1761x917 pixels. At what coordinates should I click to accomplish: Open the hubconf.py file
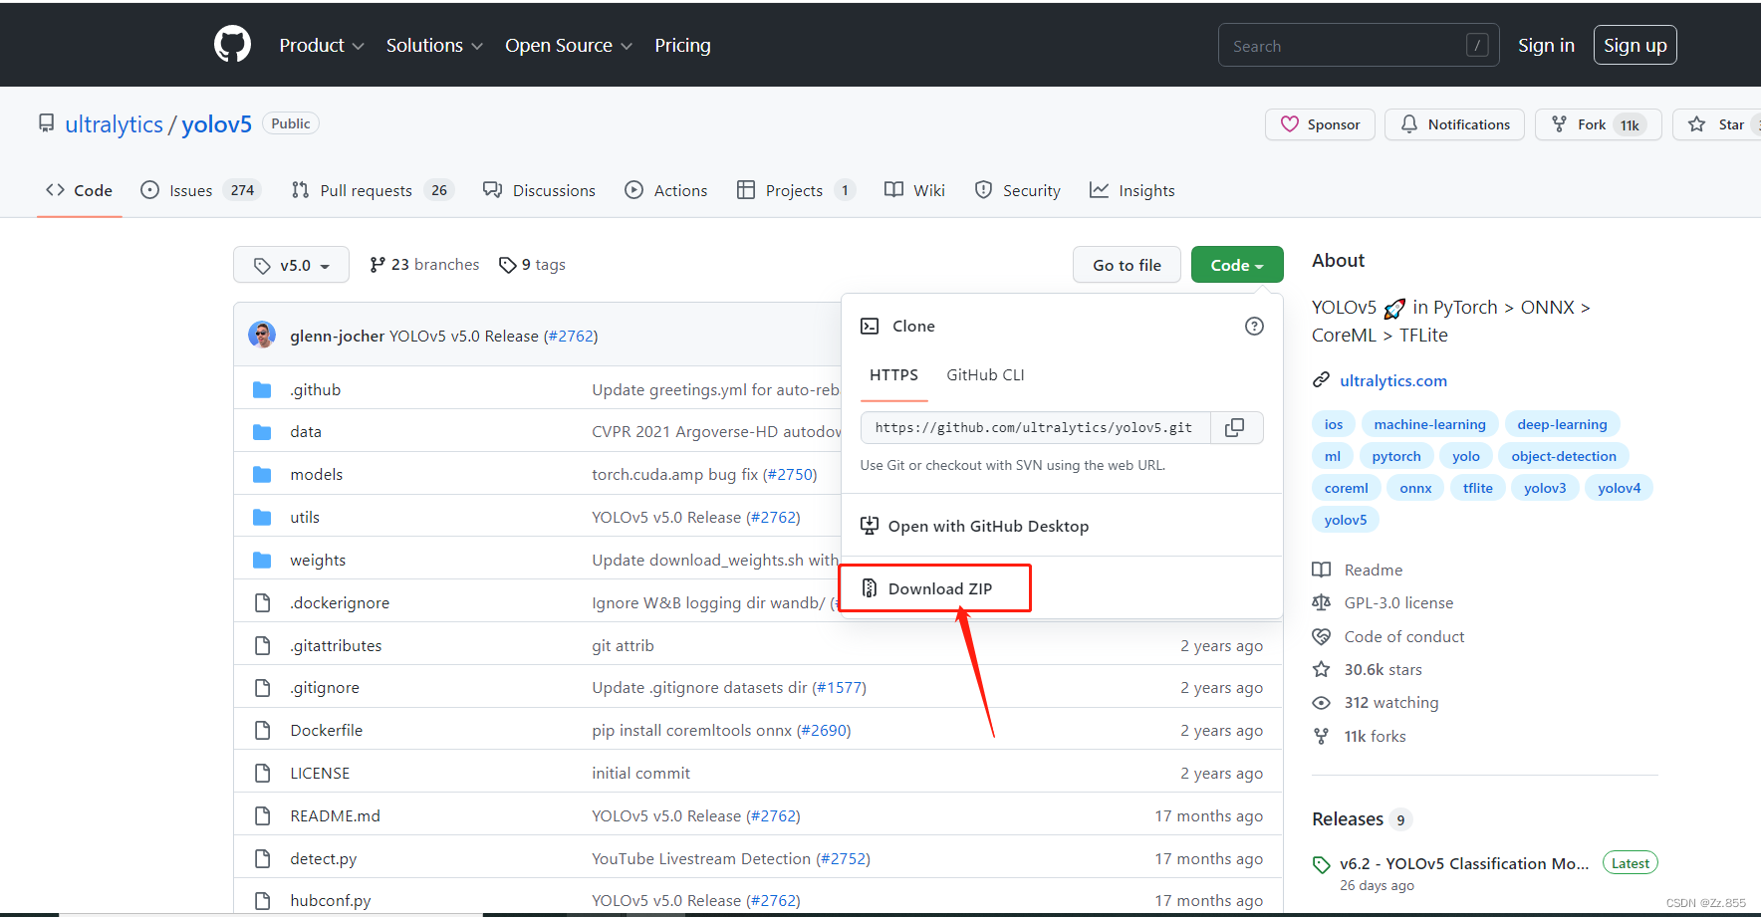(331, 900)
